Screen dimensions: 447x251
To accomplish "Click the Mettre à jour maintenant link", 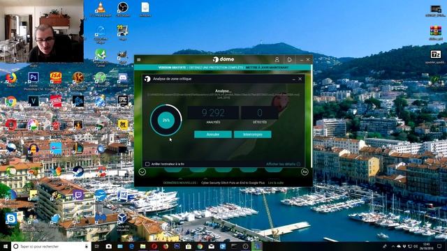I will coord(267,68).
